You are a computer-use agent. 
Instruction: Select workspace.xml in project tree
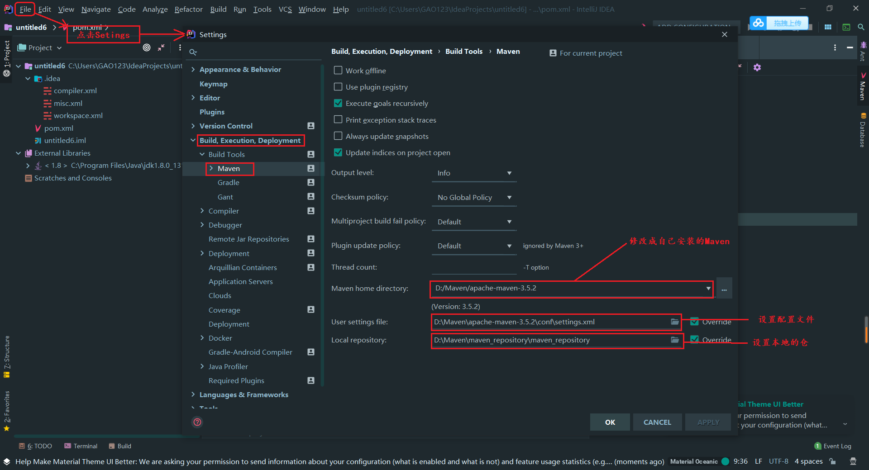click(78, 115)
